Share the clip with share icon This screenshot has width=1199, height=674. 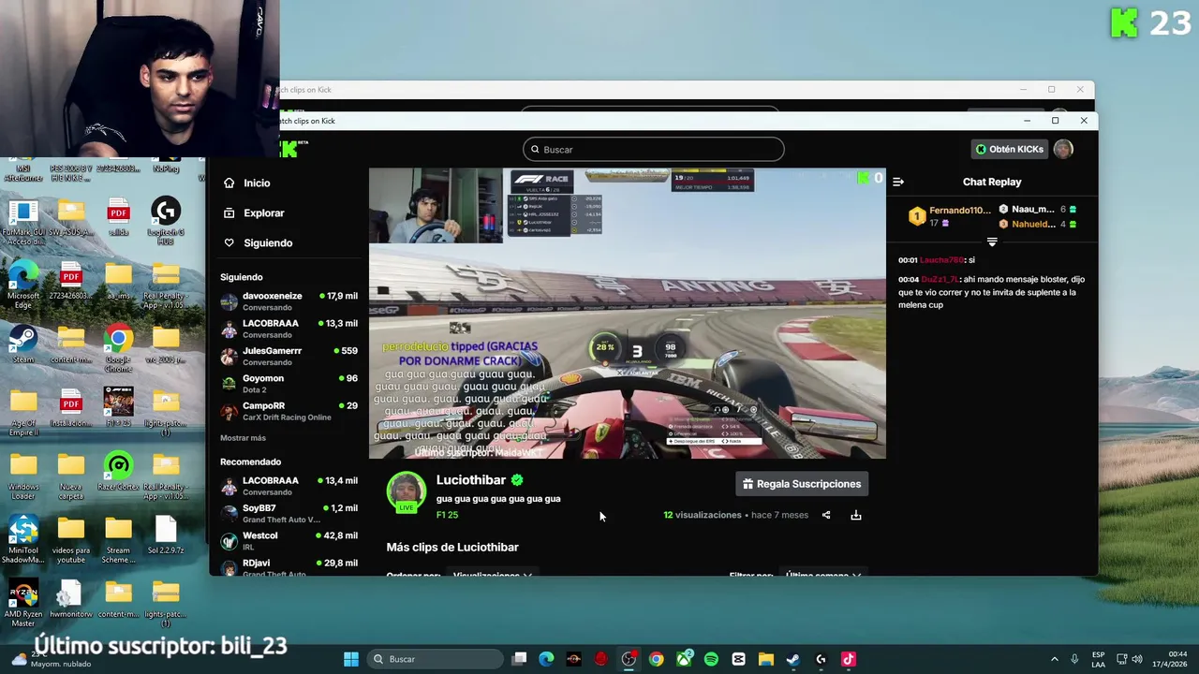826,515
